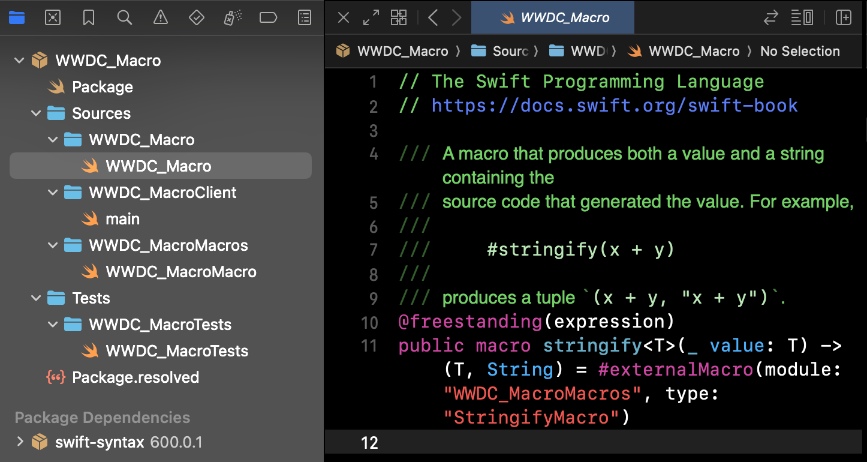The image size is (867, 462).
Task: Open the Issue navigator warning triangle
Action: tap(161, 18)
